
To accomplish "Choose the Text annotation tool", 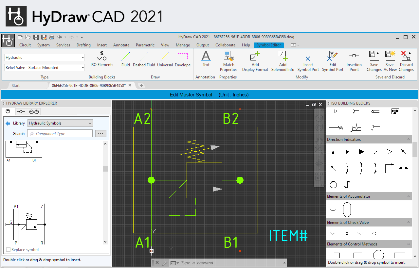I will coord(206,59).
